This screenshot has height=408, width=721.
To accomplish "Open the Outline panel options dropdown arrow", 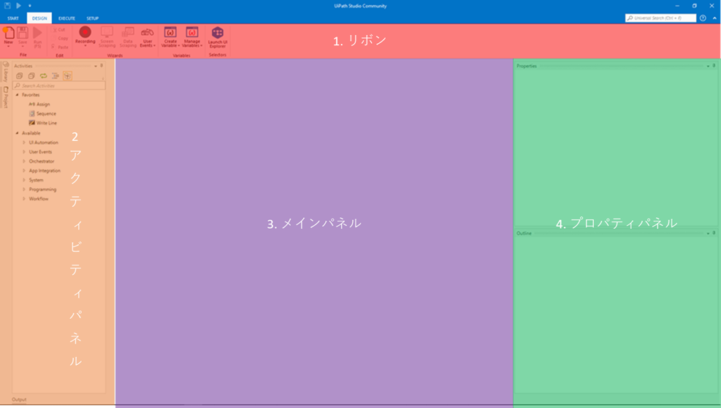I will tap(708, 233).
